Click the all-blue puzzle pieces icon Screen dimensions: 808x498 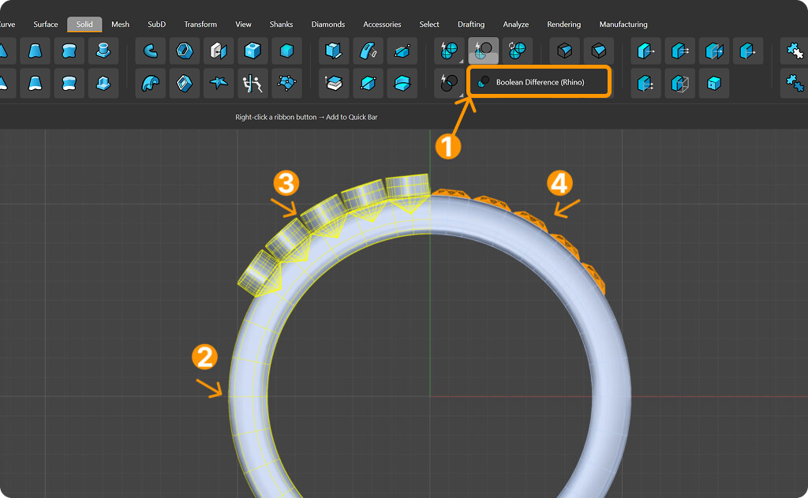tap(795, 83)
